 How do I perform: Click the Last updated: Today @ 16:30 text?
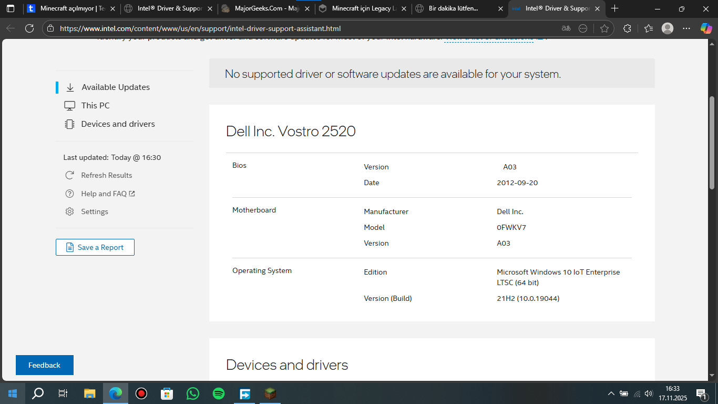coord(112,157)
